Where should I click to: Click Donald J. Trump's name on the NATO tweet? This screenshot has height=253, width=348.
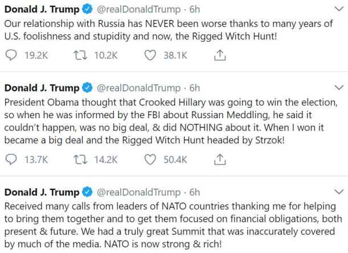click(x=41, y=193)
